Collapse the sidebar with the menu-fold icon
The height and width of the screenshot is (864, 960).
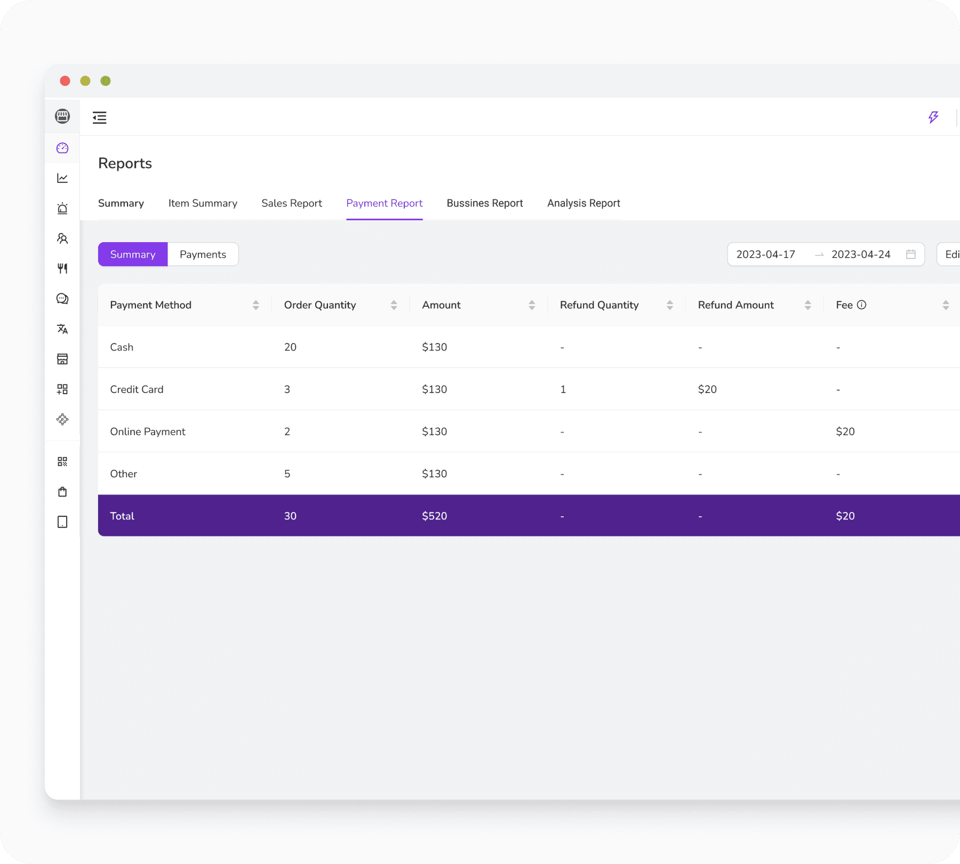click(x=100, y=118)
